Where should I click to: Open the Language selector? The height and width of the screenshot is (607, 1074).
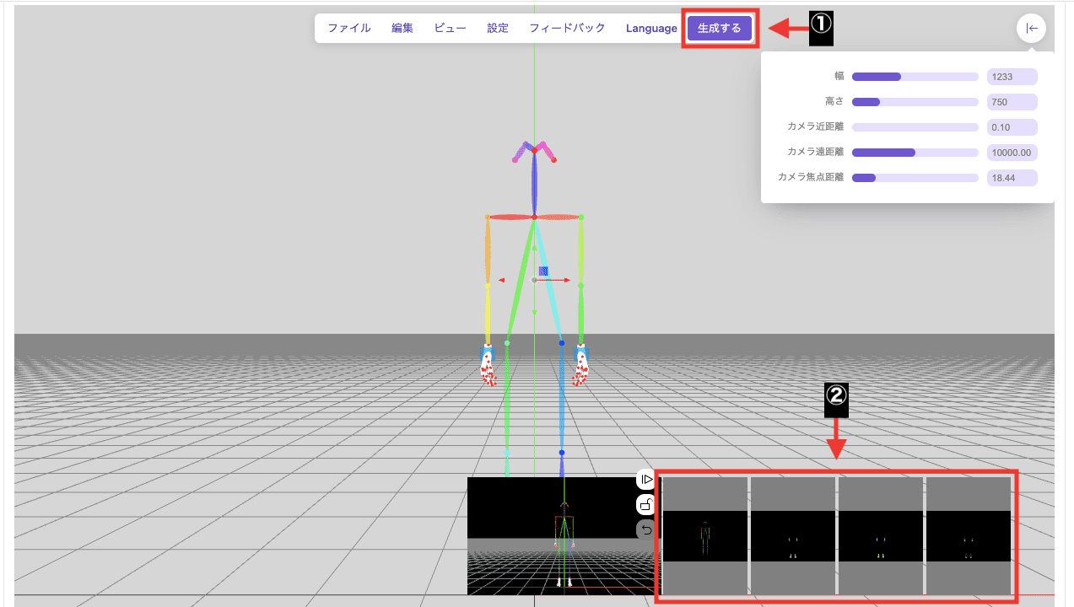click(650, 27)
